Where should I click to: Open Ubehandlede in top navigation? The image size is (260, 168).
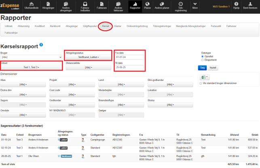(x=32, y=6)
